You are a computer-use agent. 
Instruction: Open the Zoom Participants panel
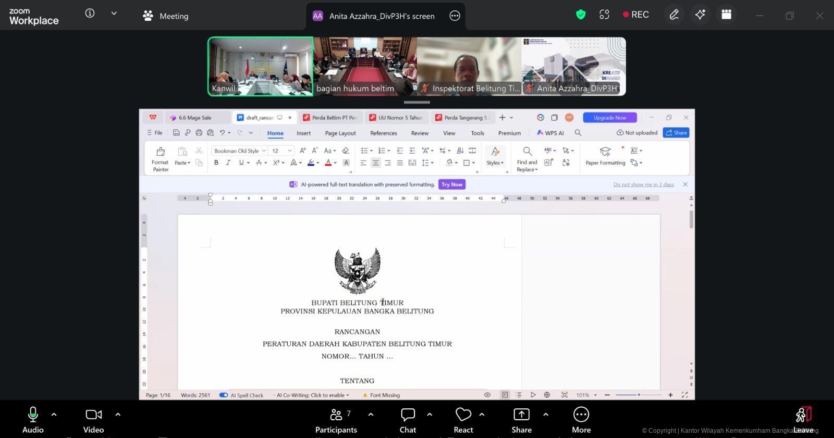tap(336, 420)
